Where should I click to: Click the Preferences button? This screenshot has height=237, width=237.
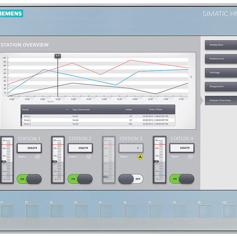click(221, 59)
